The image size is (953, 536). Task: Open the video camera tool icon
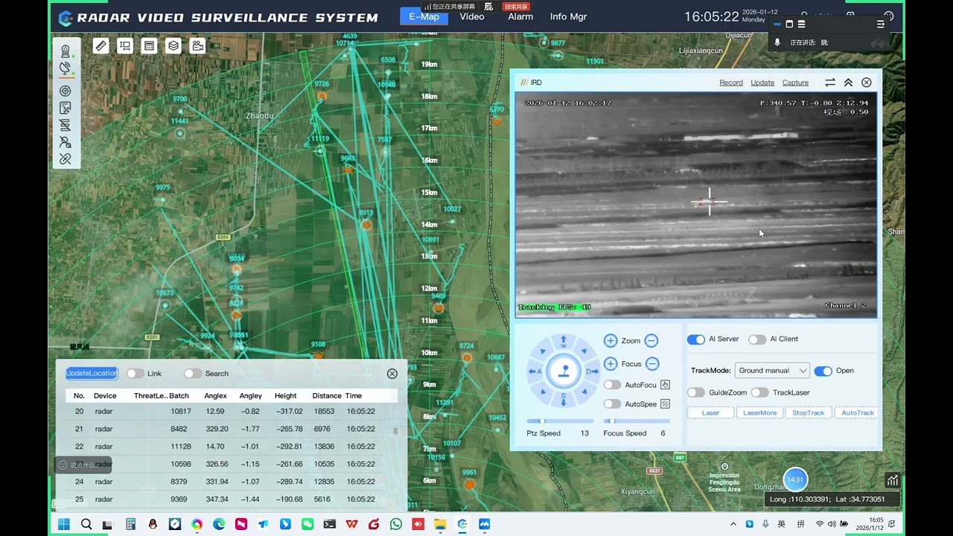tap(197, 46)
